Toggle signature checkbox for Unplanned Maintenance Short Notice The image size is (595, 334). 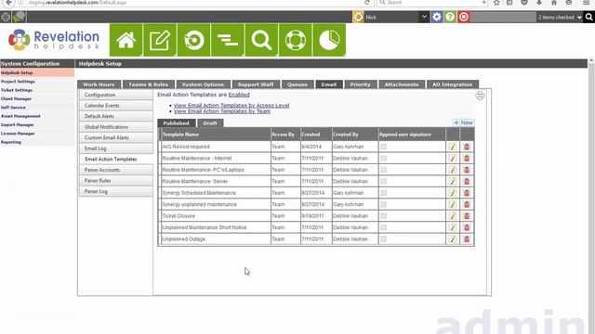coord(384,227)
